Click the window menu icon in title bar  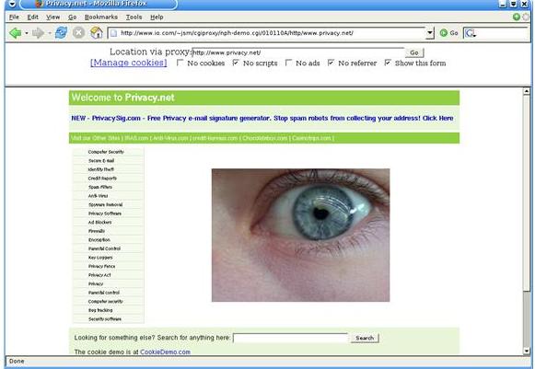tap(12, 4)
